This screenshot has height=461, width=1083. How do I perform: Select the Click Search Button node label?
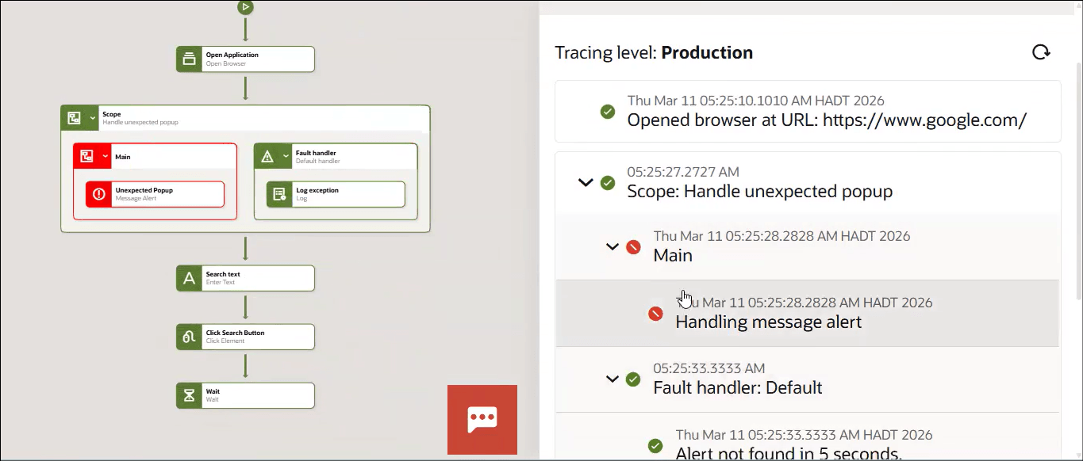pyautogui.click(x=235, y=333)
